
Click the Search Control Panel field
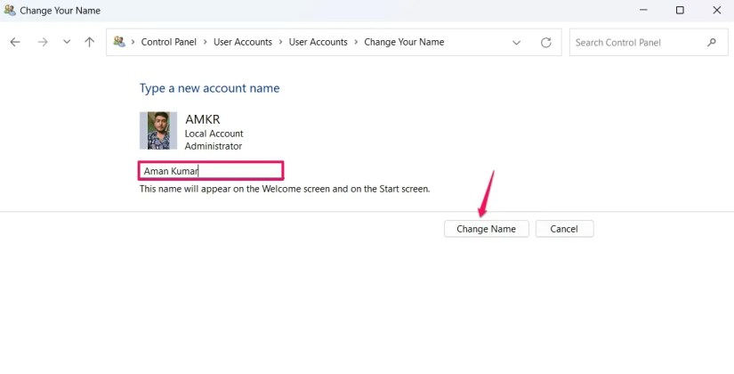(x=636, y=42)
